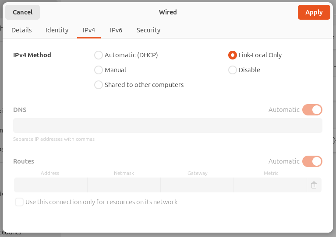Click the route Address field
This screenshot has height=237, width=336.
[x=50, y=185]
